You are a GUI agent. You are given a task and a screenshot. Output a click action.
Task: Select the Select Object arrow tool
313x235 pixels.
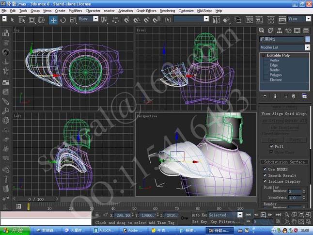pos(13,20)
